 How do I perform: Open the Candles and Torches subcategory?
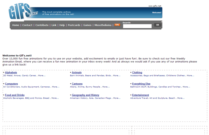(170, 87)
